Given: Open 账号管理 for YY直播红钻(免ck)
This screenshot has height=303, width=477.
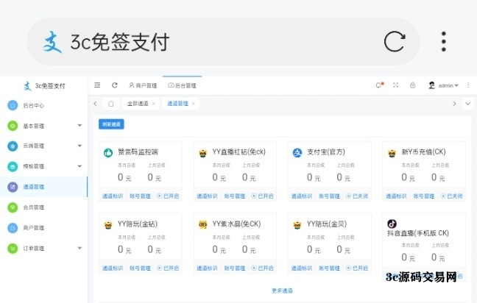Looking at the screenshot, I should pyautogui.click(x=235, y=196).
